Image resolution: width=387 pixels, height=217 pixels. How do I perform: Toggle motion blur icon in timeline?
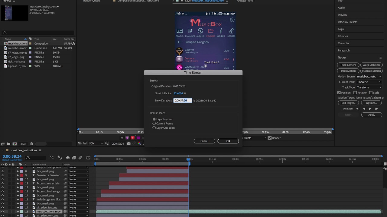pyautogui.click(x=80, y=158)
